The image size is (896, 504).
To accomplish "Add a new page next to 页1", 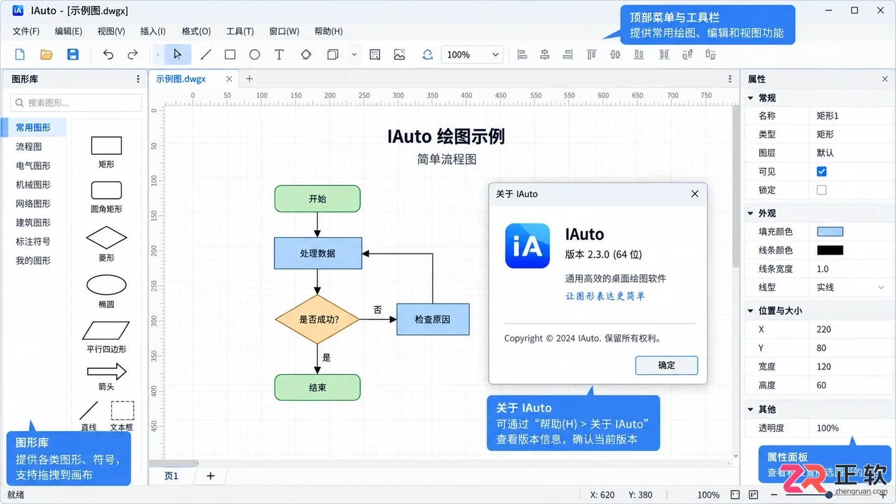I will point(210,476).
